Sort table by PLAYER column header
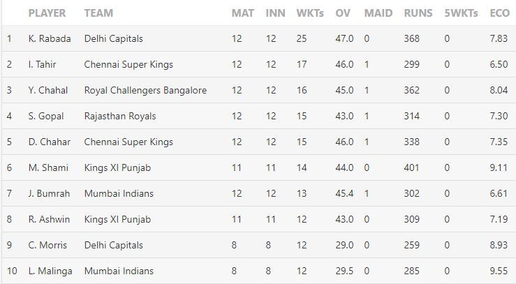The image size is (516, 284). [x=47, y=13]
